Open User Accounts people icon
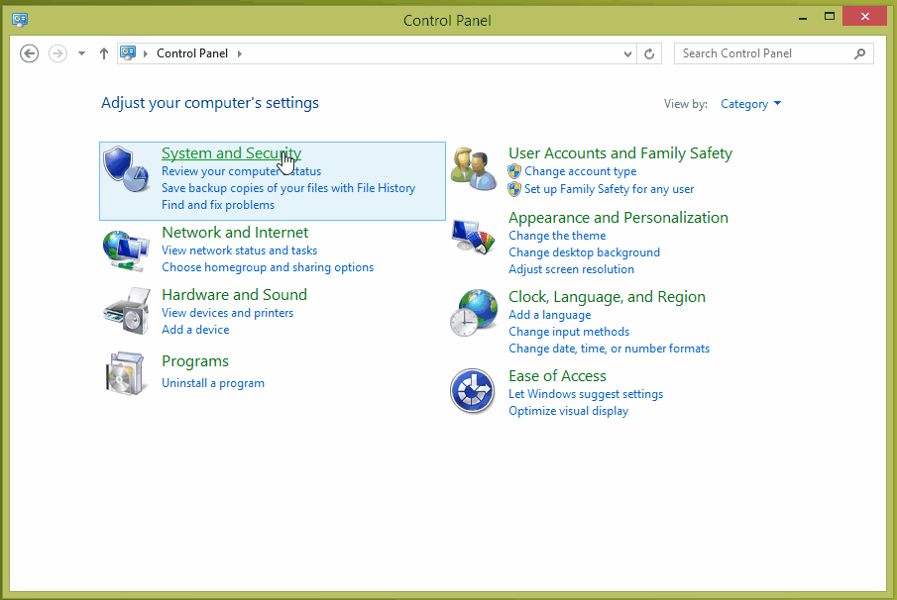 click(473, 169)
